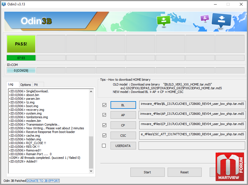The width and height of the screenshot is (248, 185).
Task: Click the 'recovery.img' log line
Action: click(27, 110)
